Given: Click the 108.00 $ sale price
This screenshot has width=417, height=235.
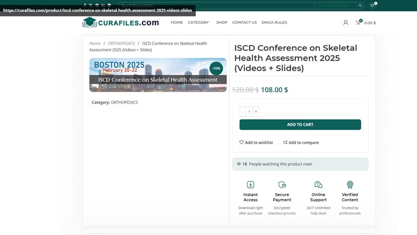Looking at the screenshot, I should pyautogui.click(x=274, y=90).
